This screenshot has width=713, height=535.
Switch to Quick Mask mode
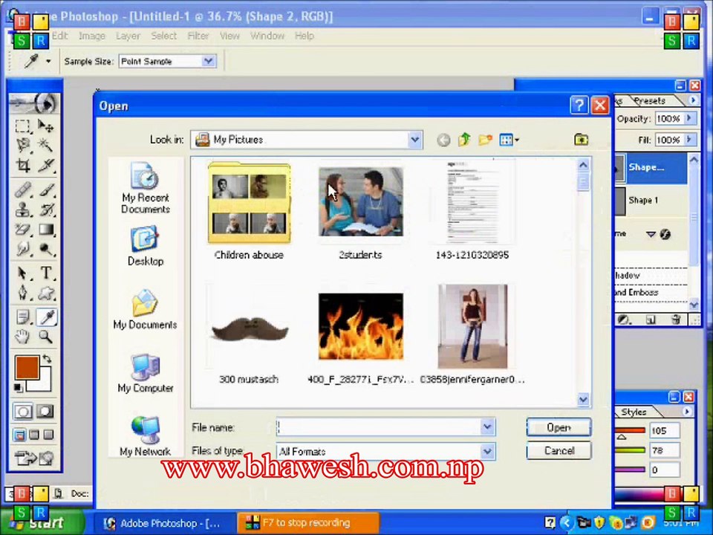click(45, 412)
